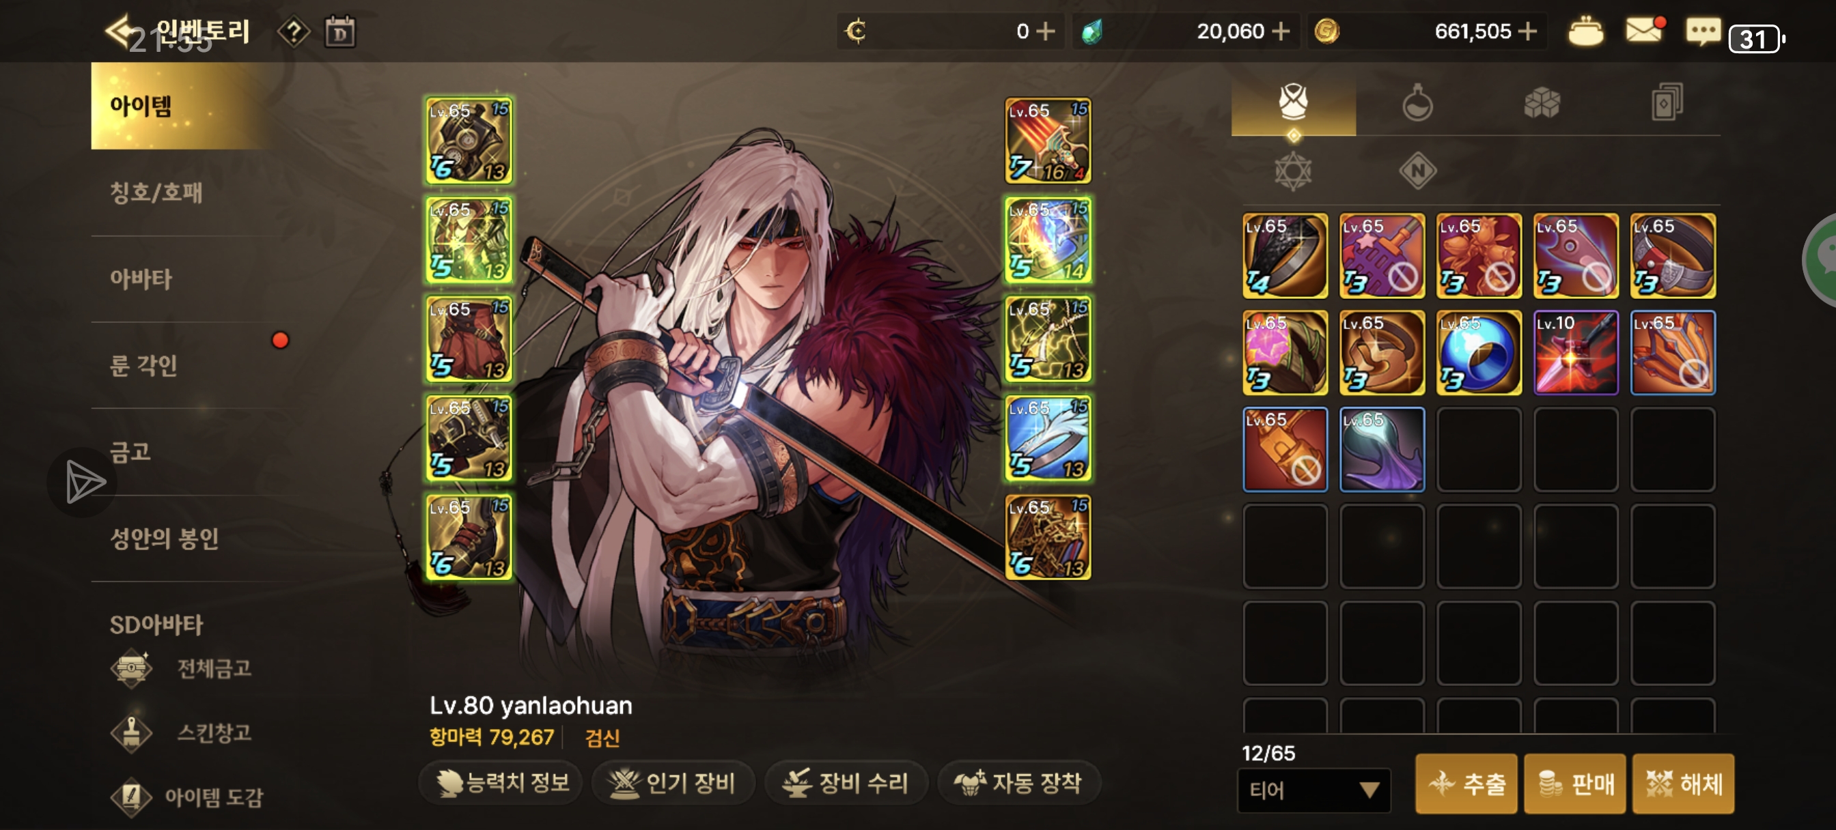
Task: Open the 룬 각인 menu item
Action: [143, 364]
